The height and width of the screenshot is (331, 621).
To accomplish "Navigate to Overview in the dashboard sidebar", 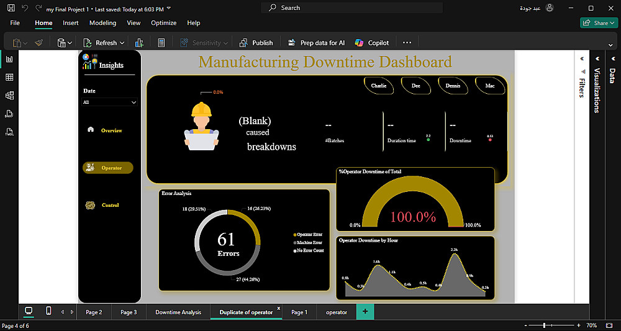I will coord(106,130).
